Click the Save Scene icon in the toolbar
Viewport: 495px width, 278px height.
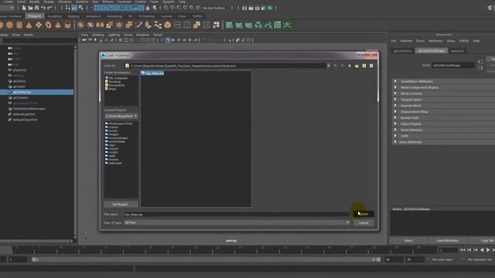(x=36, y=8)
